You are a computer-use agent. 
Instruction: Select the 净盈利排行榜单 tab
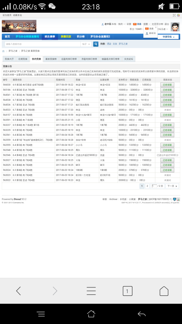point(89,59)
